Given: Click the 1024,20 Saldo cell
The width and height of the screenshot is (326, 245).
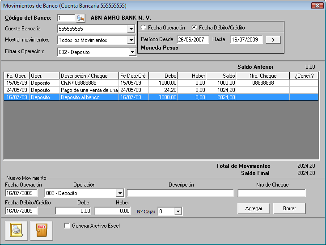Looking at the screenshot, I should click(221, 90).
